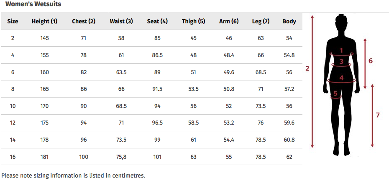Click the Waist (3) column header
The height and width of the screenshot is (188, 389).
click(121, 21)
